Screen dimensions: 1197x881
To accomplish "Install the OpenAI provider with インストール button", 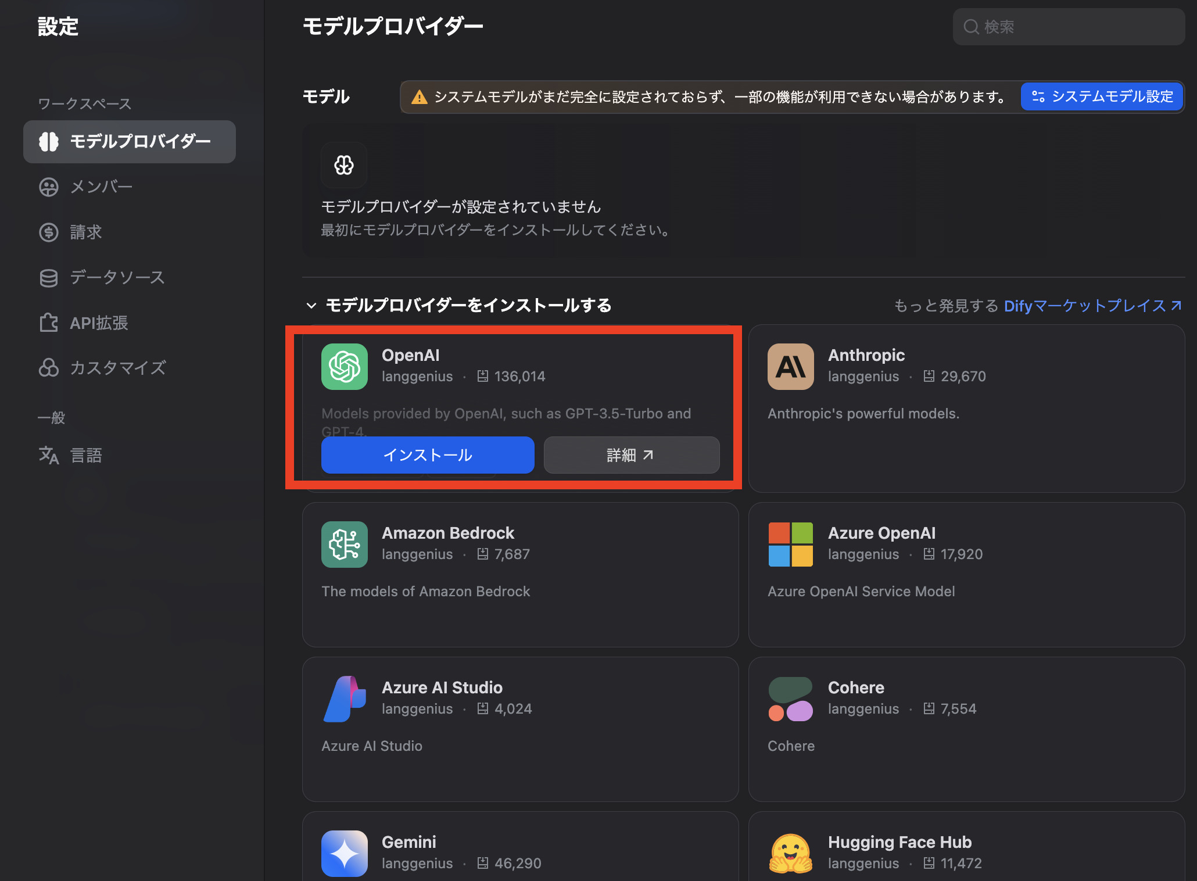I will pos(428,455).
